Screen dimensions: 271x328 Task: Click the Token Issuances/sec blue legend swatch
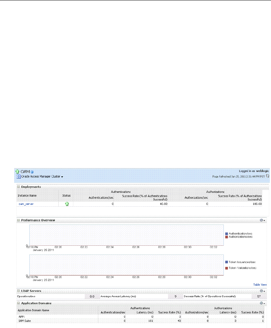[x=226, y=262]
